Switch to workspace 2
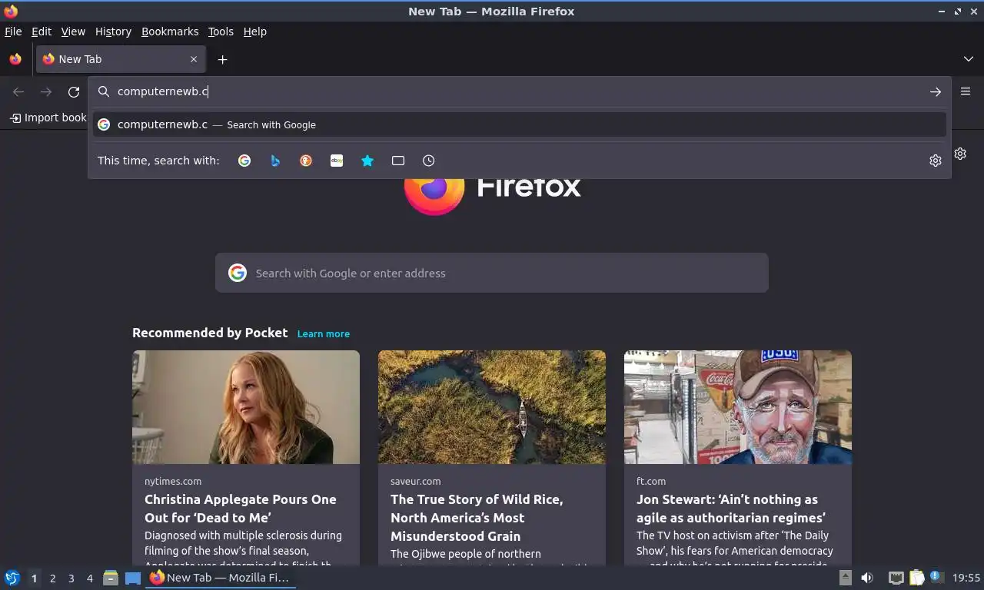Image resolution: width=984 pixels, height=590 pixels. point(52,578)
